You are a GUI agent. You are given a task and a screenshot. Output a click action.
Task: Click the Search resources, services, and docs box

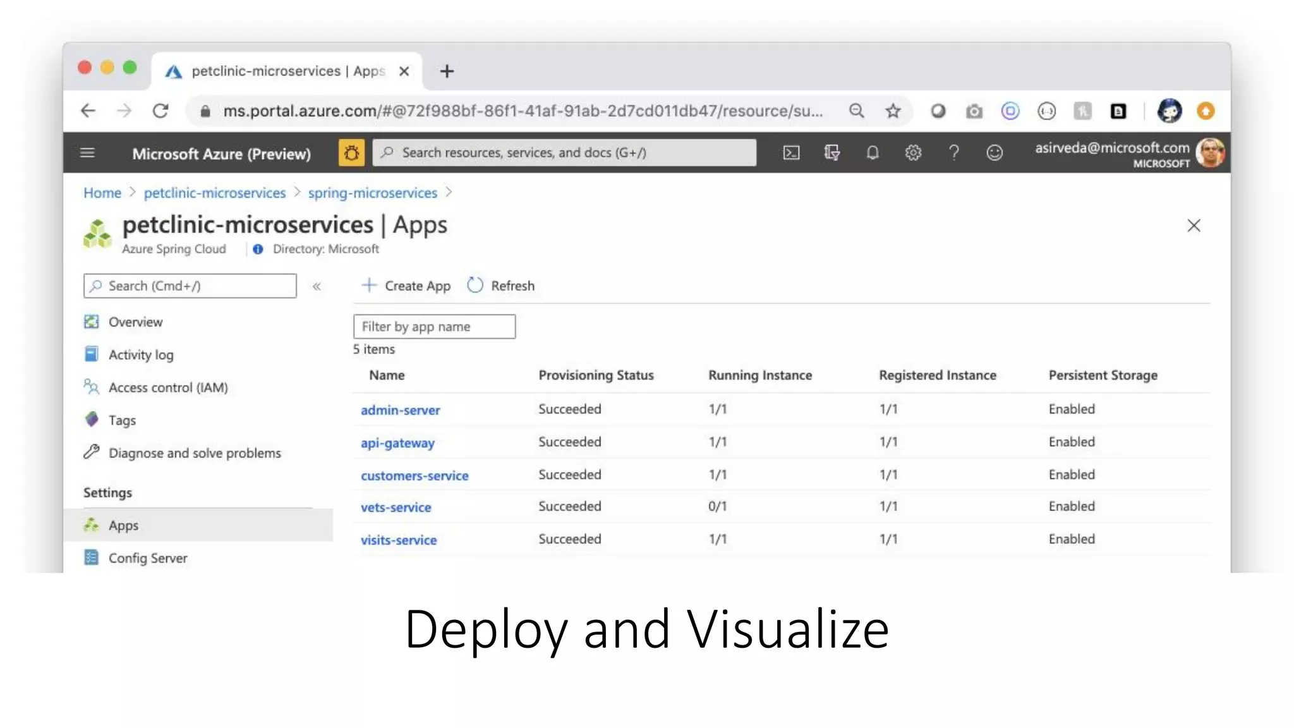click(x=564, y=153)
